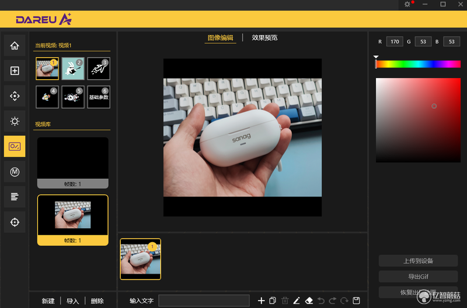Click the redo arrow icon
The height and width of the screenshot is (308, 467).
(x=332, y=300)
